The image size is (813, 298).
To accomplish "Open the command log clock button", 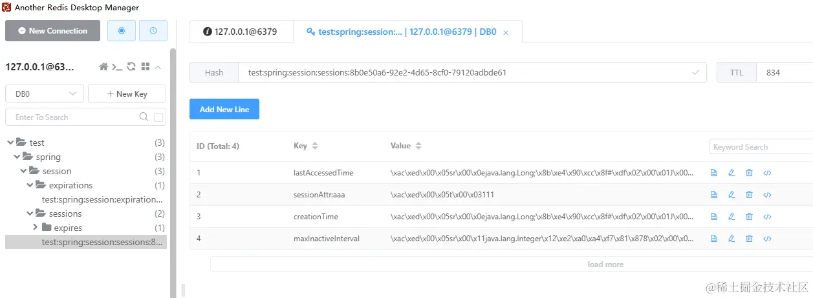I will tap(153, 30).
